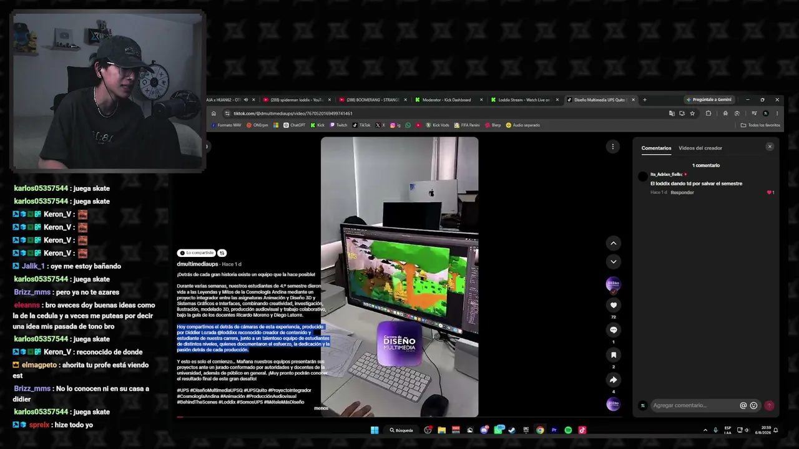Open the ESP LAA language selector

coord(728,430)
